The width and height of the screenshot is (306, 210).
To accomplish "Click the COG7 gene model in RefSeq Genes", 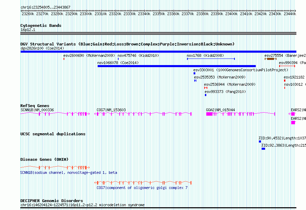I will pyautogui.click(x=143, y=114).
